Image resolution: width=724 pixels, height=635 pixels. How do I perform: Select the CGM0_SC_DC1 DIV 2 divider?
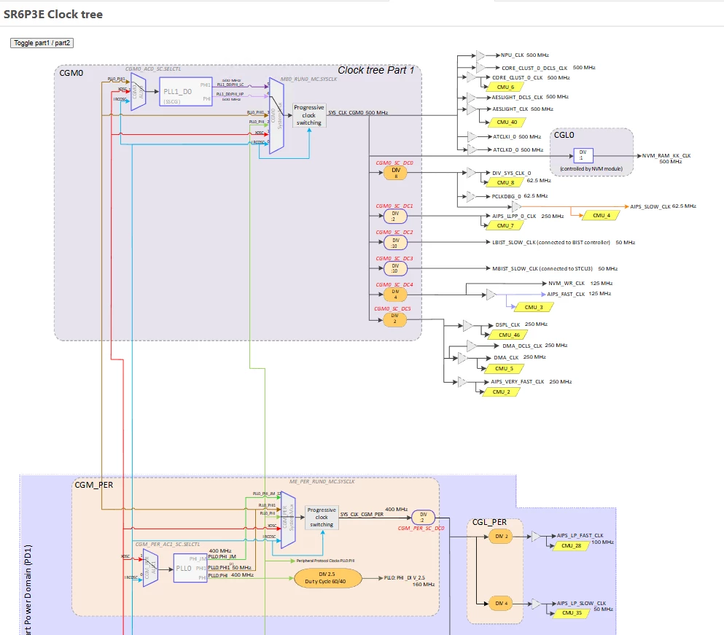pos(395,216)
